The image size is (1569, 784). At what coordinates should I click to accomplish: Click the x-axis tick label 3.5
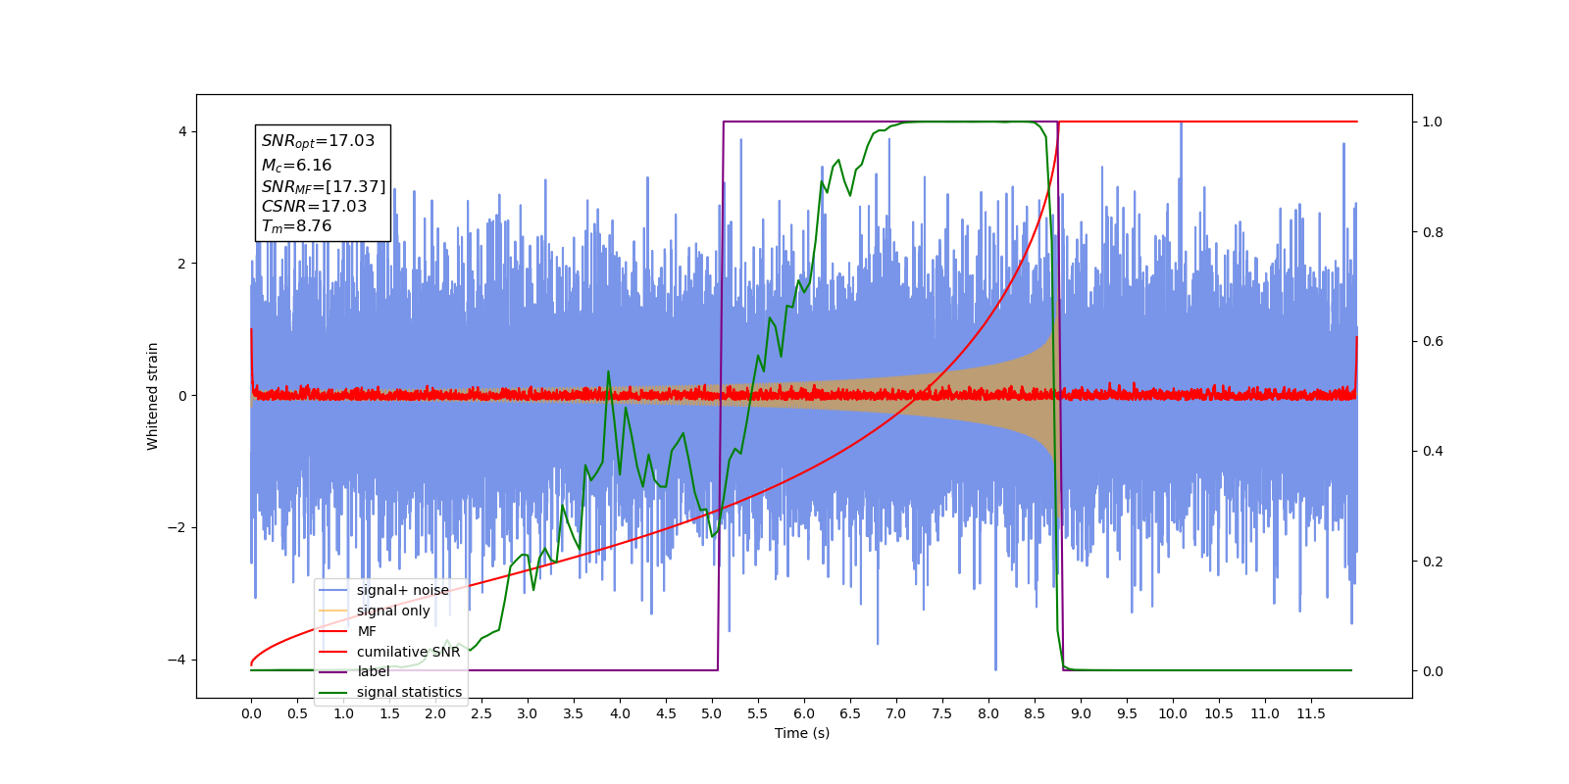point(574,713)
